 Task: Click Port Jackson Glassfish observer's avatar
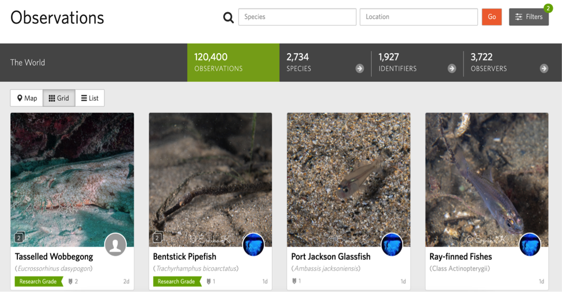[x=392, y=245]
